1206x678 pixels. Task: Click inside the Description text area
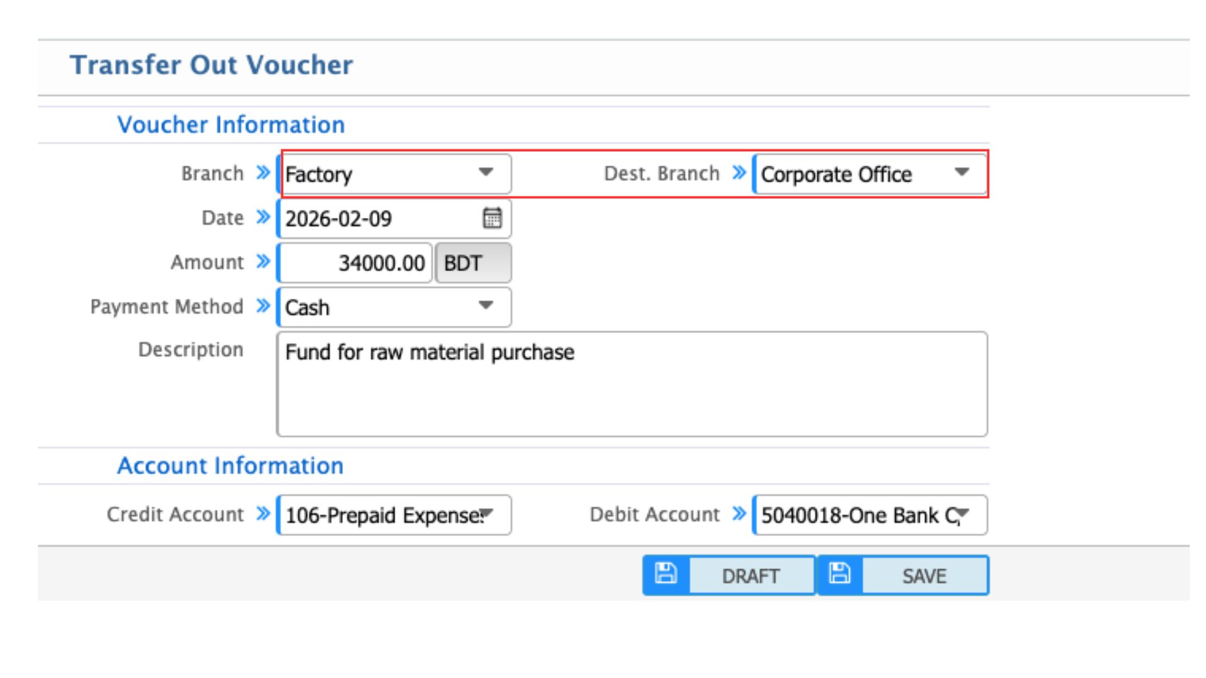(x=631, y=384)
